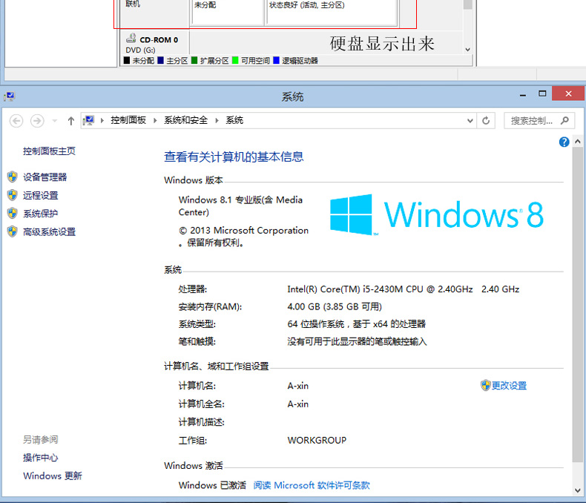Refresh the System page
Image resolution: width=586 pixels, height=503 pixels.
click(x=486, y=121)
